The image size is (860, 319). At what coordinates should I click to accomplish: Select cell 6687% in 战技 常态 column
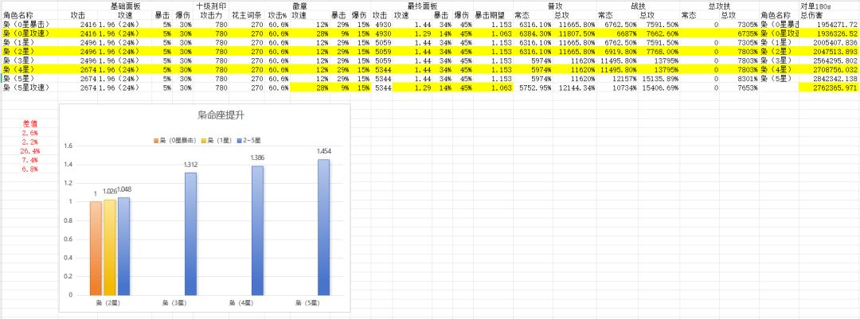click(625, 34)
